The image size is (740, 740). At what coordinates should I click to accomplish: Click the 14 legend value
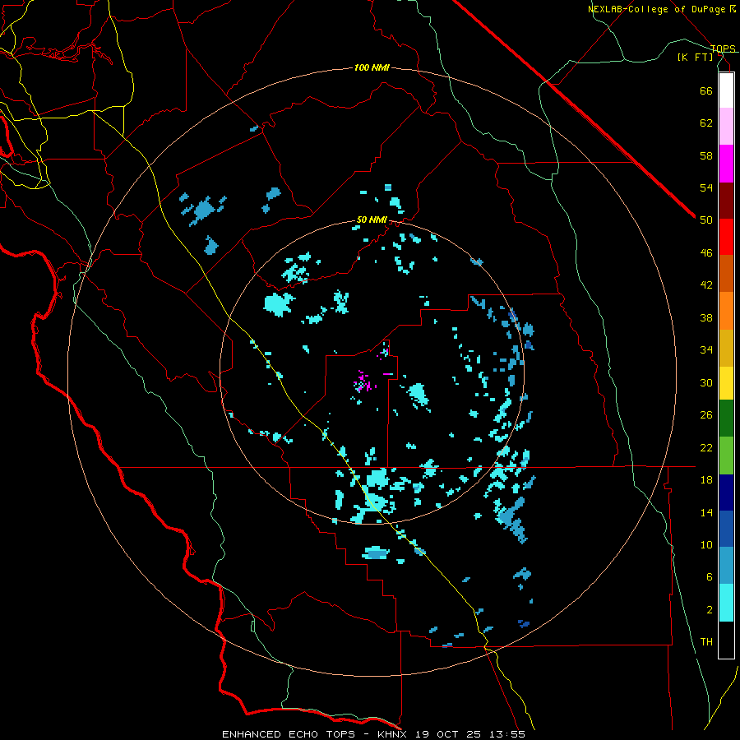pyautogui.click(x=706, y=512)
